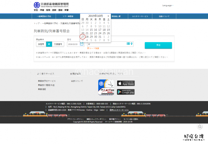
Task: Select the 駅 search condition toggle
Action: click(x=49, y=44)
